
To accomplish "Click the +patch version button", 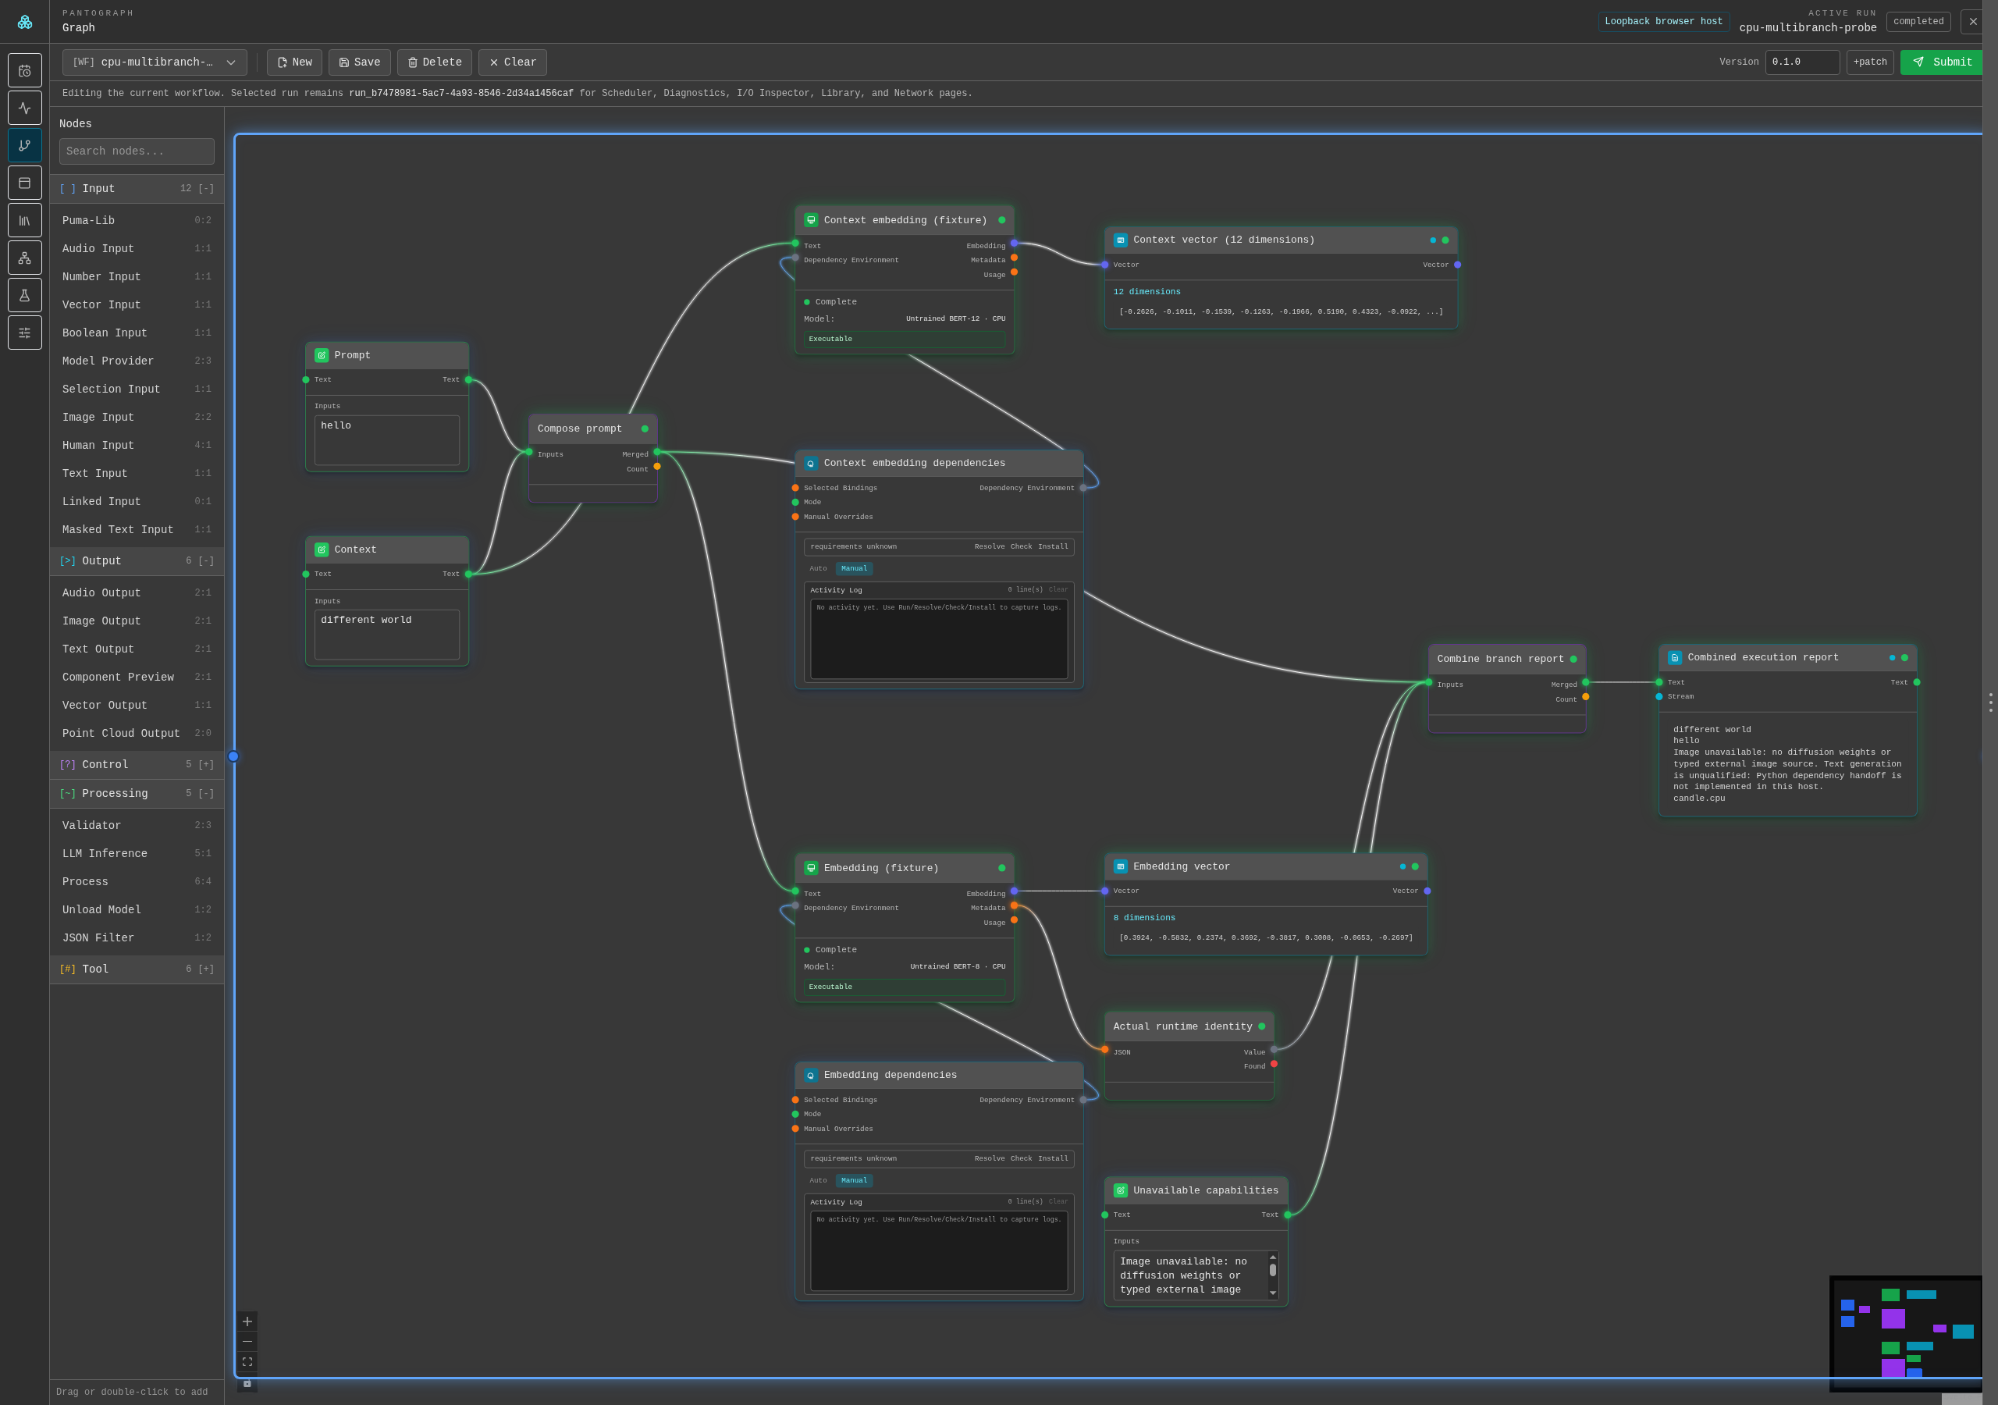I will (1870, 62).
